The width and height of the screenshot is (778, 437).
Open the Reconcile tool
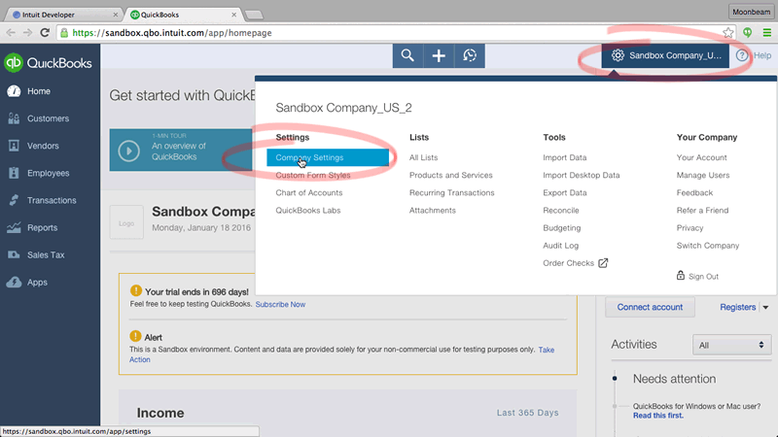coord(561,210)
